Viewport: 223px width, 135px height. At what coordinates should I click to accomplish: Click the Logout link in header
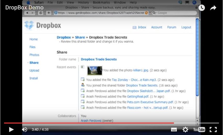[186, 27]
